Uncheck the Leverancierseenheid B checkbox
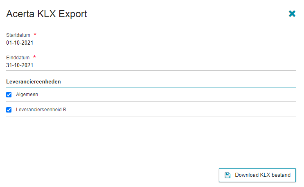 click(9, 110)
